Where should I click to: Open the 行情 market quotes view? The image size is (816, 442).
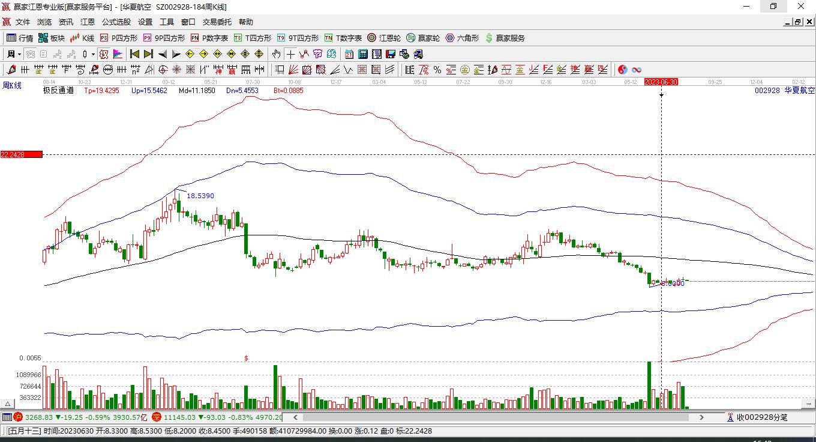pyautogui.click(x=20, y=38)
